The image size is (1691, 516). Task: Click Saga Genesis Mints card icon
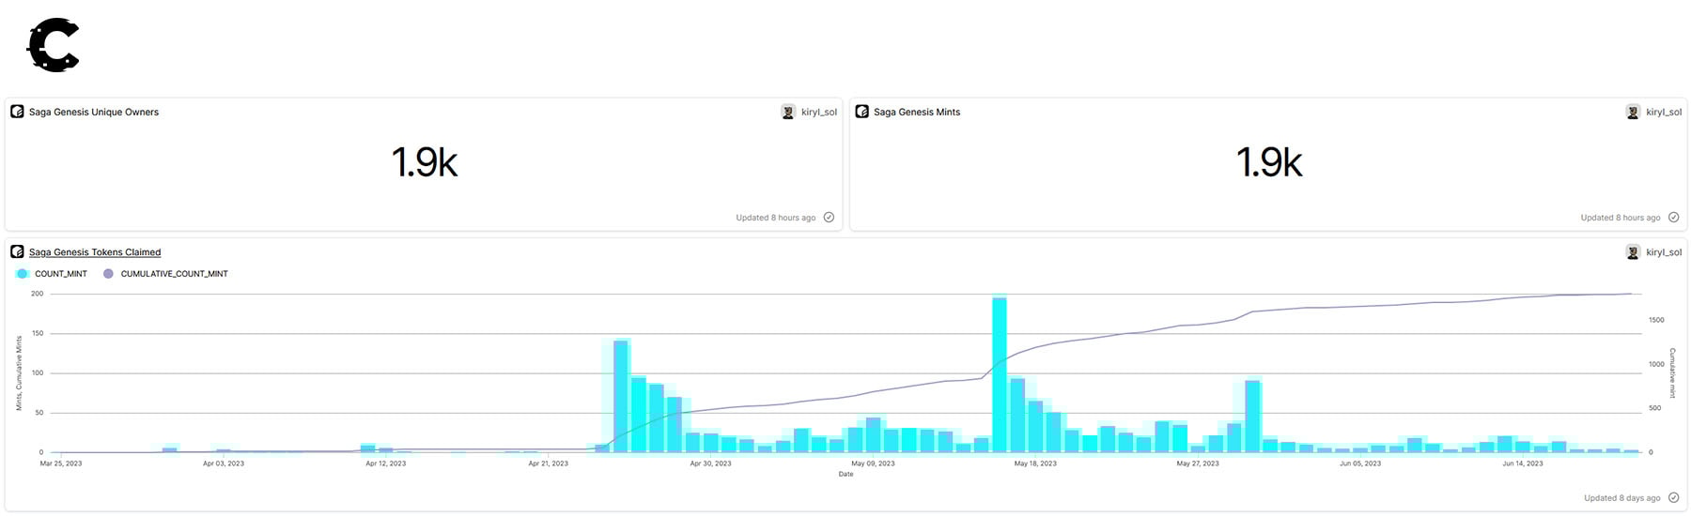point(861,112)
